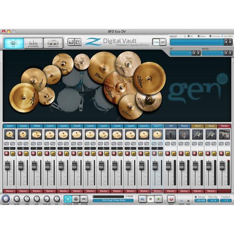Click the Hum Vel knob
Screen dimensions: 234x234
47,199
